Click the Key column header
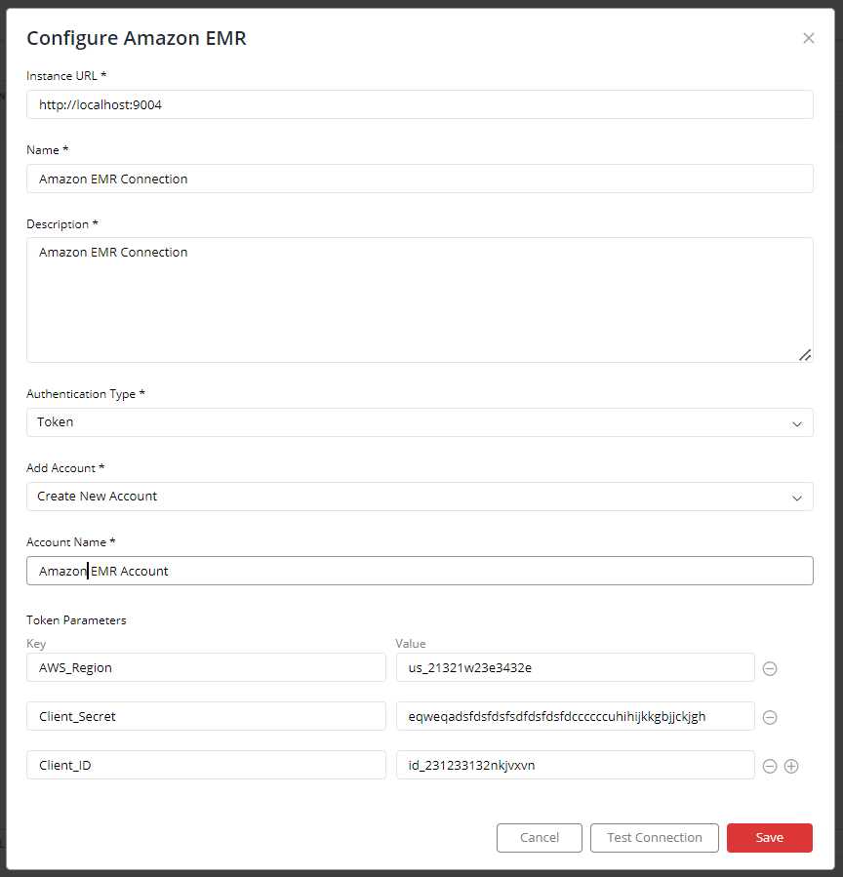The height and width of the screenshot is (877, 843). (36, 644)
